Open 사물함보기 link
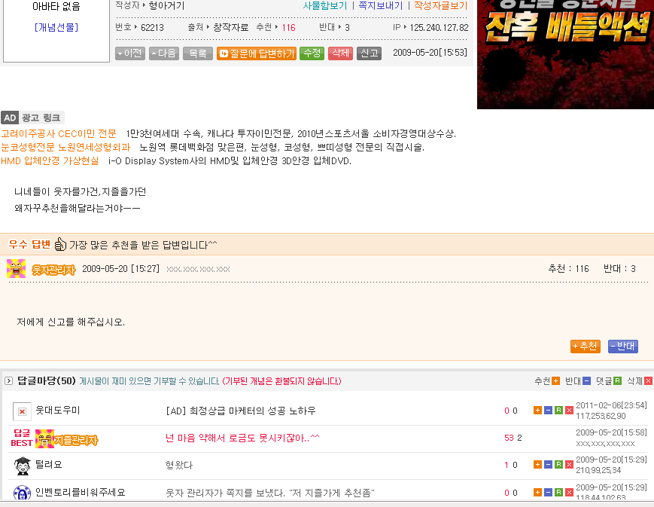The width and height of the screenshot is (654, 507). pos(325,5)
